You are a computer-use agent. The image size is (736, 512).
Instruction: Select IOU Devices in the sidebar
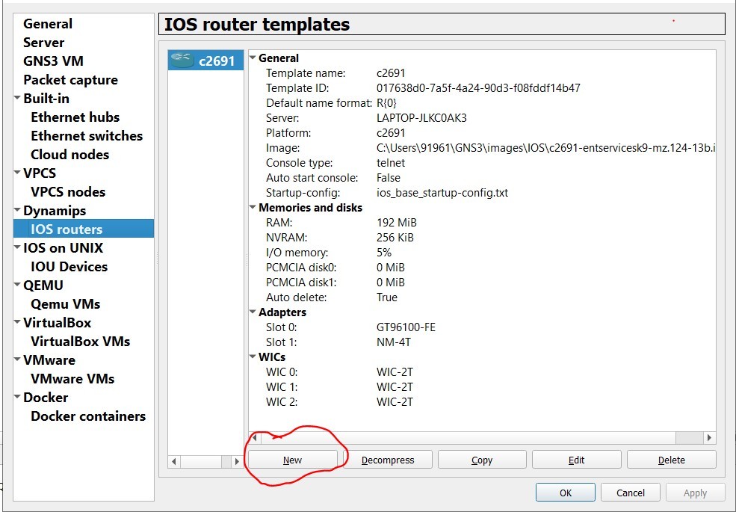[x=69, y=266]
